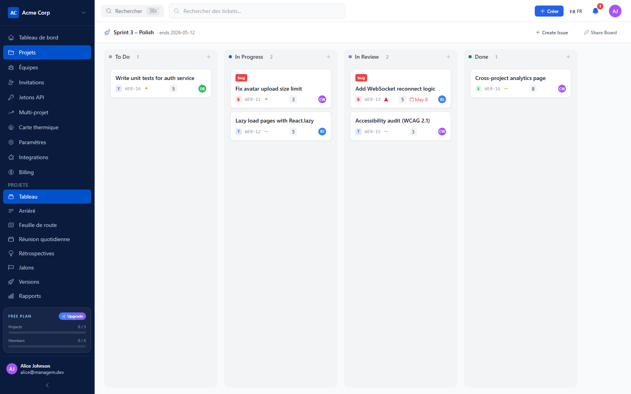The height and width of the screenshot is (394, 631).
Task: Add a card to Done column
Action: tap(568, 57)
